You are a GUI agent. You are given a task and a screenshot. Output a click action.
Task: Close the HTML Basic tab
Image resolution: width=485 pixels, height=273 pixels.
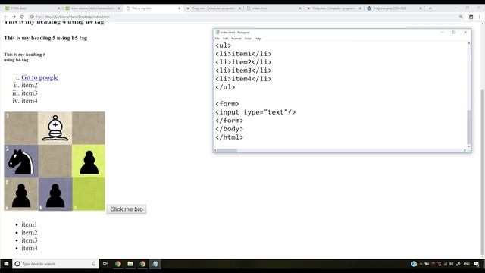point(59,8)
